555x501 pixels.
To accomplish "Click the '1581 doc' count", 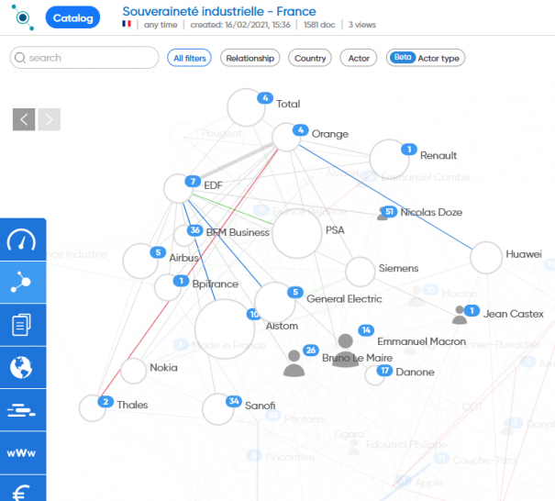I will click(x=319, y=25).
